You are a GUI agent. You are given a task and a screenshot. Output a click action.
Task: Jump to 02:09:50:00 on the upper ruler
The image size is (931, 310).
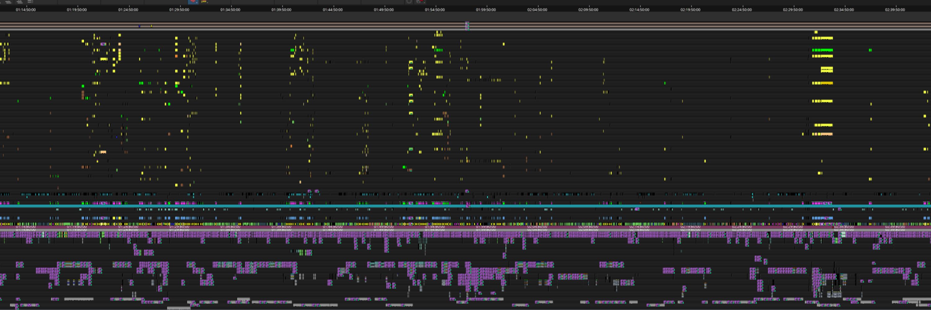(x=588, y=10)
